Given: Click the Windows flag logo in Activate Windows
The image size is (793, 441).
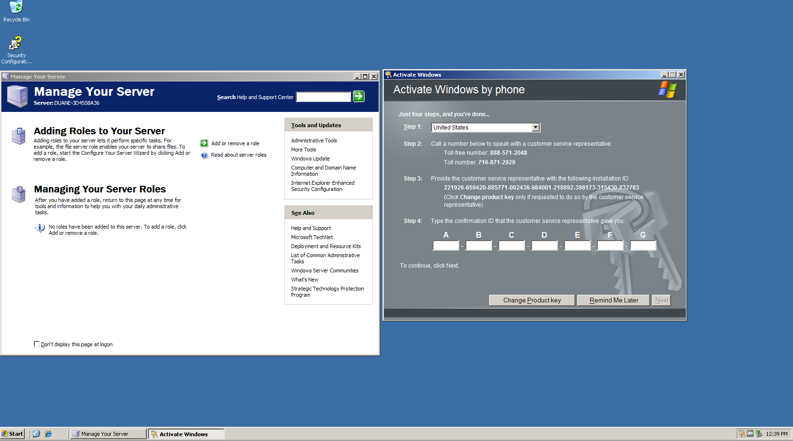Looking at the screenshot, I should point(668,90).
